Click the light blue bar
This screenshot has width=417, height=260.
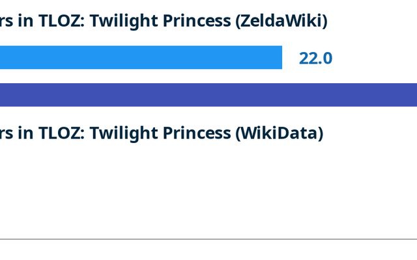[x=140, y=57]
